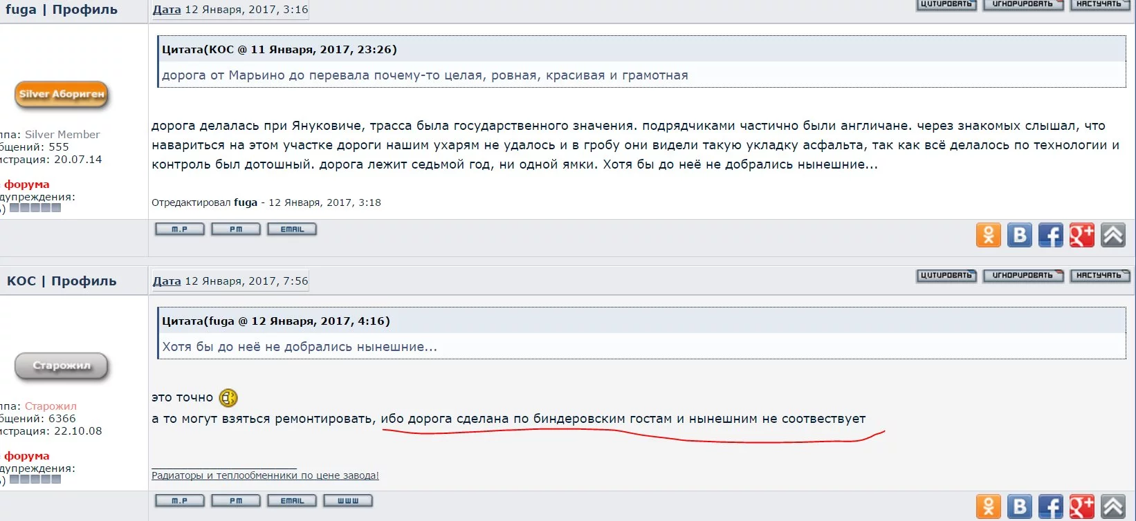The height and width of the screenshot is (521, 1136).
Task: Click quote header Цитата(КОС @ 11 Января)
Action: [x=280, y=50]
